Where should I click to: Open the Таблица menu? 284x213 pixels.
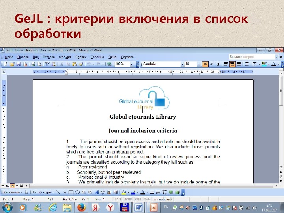tap(97, 57)
